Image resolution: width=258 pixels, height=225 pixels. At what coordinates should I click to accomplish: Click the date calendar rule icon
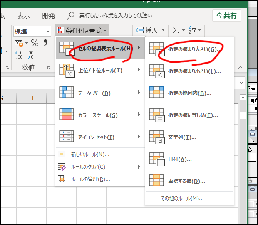[157, 159]
